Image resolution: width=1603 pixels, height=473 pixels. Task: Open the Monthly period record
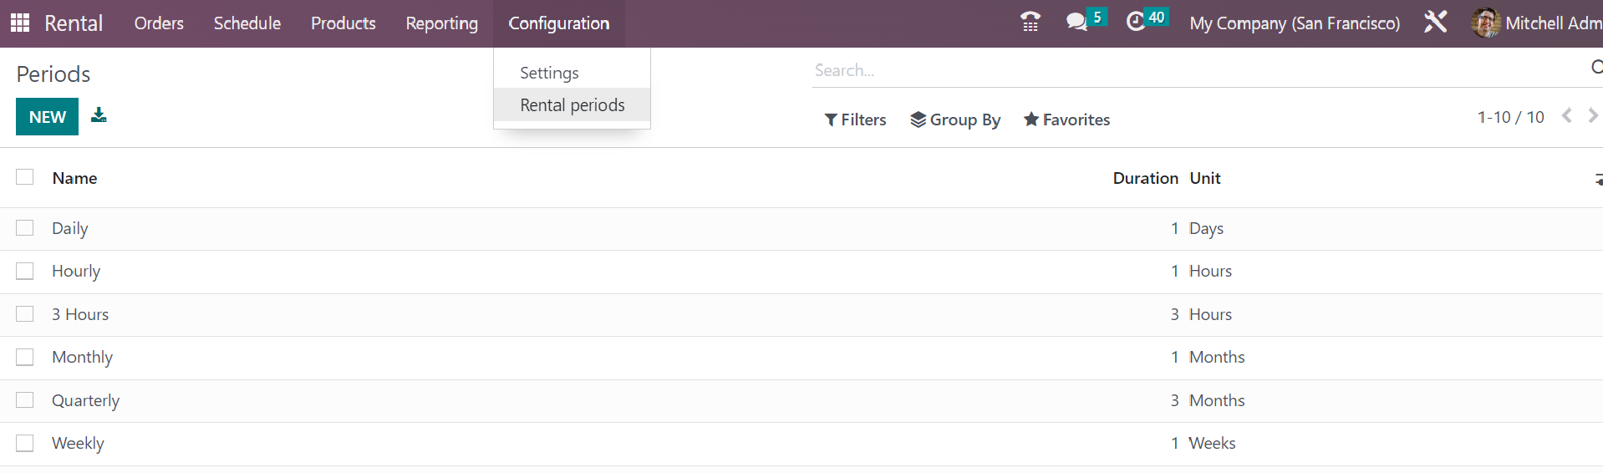82,357
